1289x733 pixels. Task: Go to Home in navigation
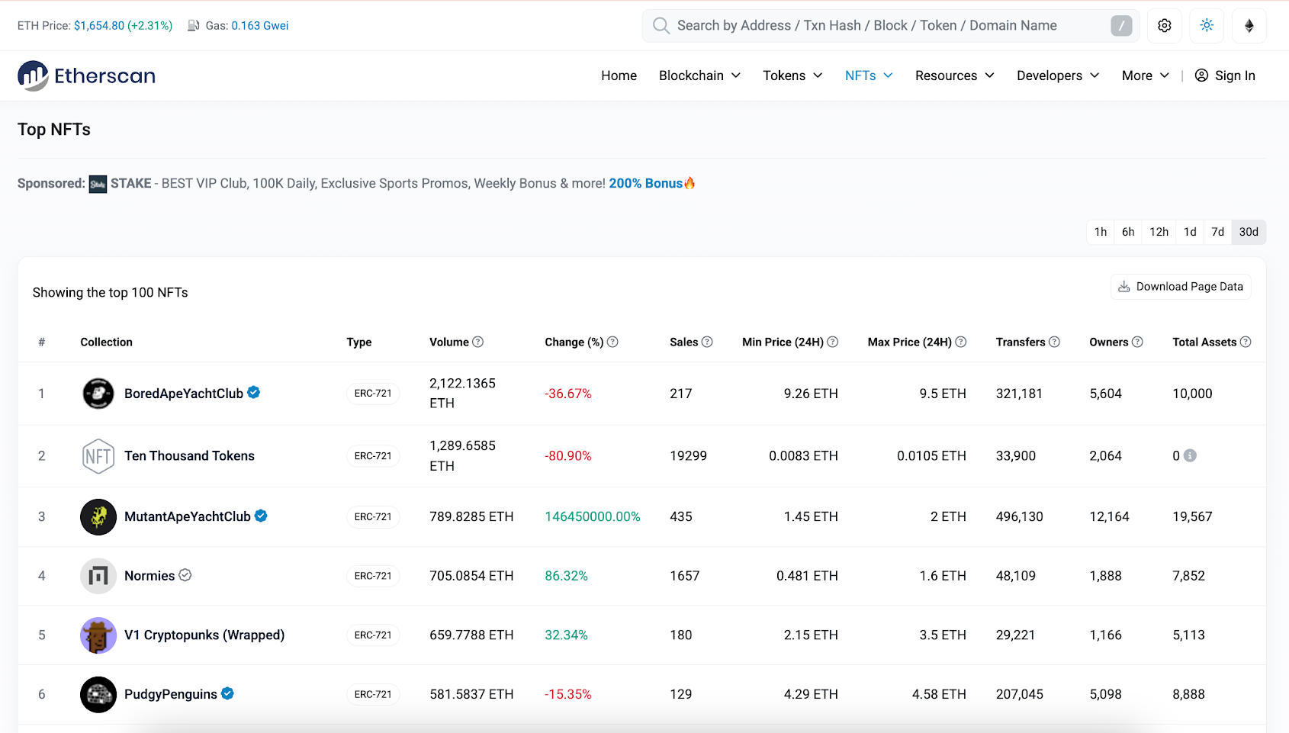(x=619, y=76)
